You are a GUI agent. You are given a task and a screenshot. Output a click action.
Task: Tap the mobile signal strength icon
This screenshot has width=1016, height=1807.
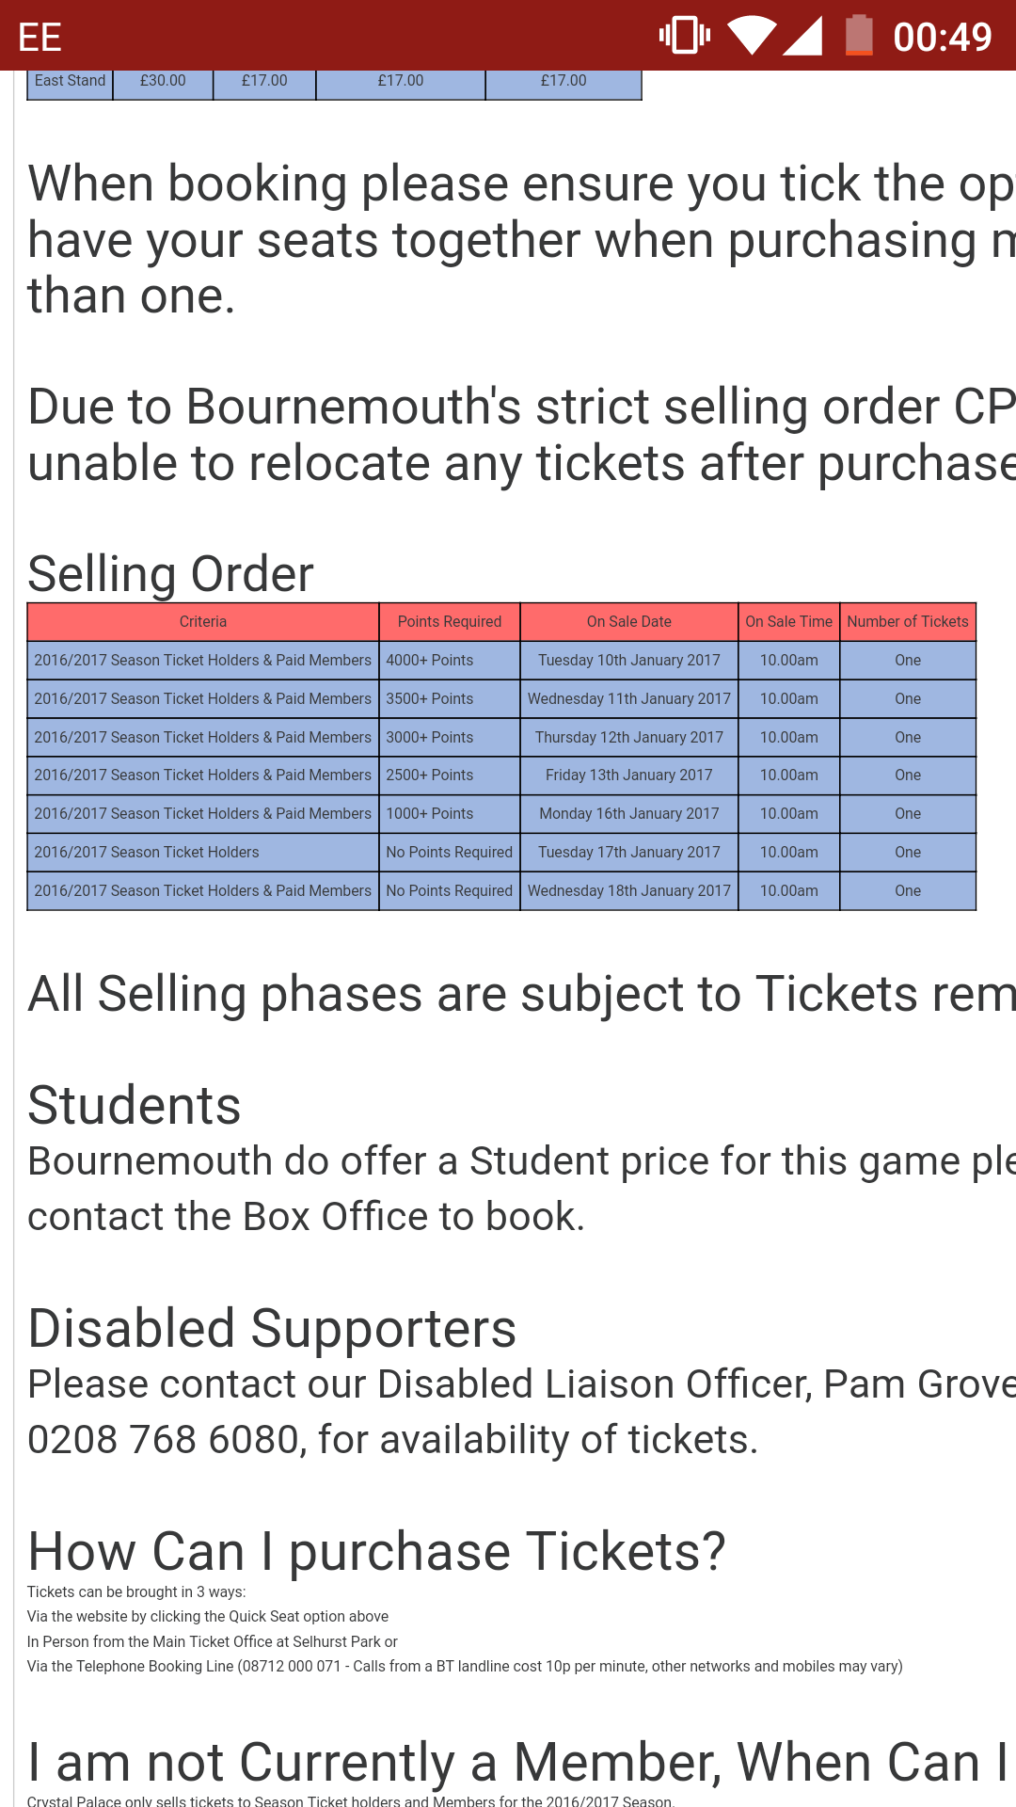(x=802, y=36)
